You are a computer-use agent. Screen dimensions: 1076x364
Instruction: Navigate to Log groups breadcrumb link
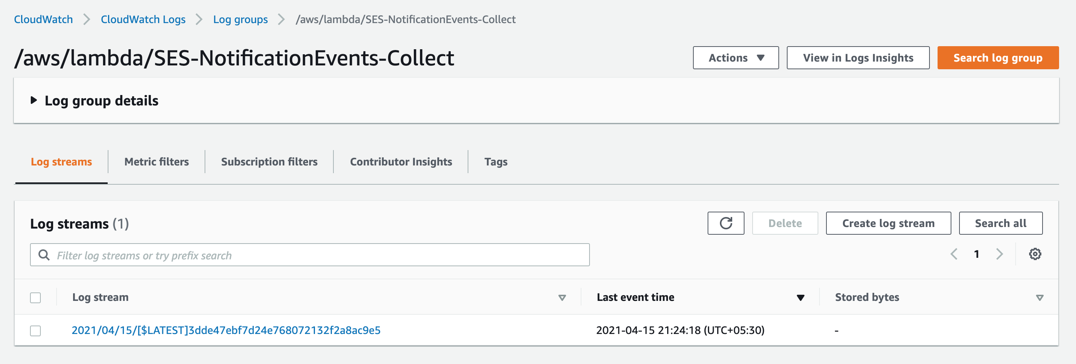[240, 19]
